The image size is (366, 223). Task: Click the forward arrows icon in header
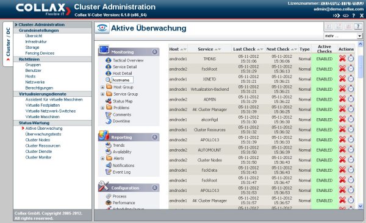(x=336, y=16)
